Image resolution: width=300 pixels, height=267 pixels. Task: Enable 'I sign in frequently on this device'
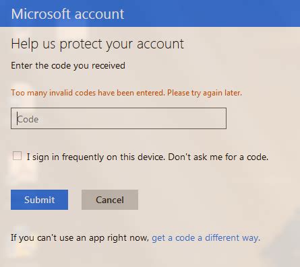point(17,156)
